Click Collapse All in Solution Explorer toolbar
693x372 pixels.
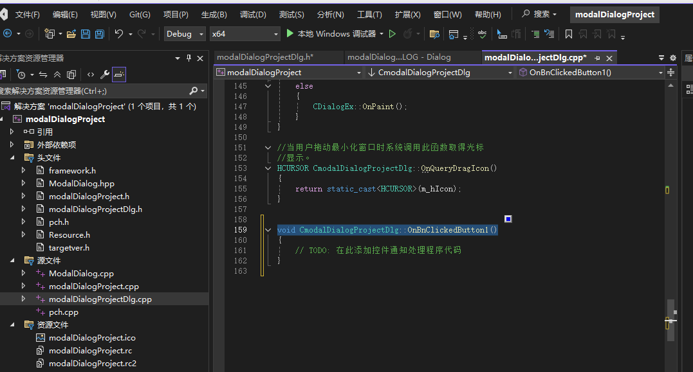click(x=57, y=75)
